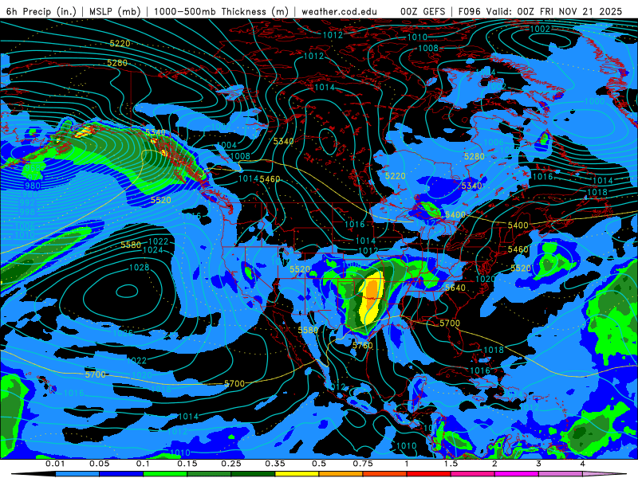Click the legend value 4
Viewport: 638px width, 478px height.
(582, 464)
